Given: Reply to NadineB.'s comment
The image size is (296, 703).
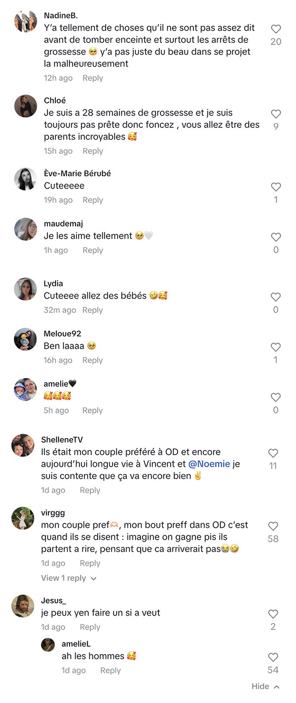Looking at the screenshot, I should [x=93, y=78].
